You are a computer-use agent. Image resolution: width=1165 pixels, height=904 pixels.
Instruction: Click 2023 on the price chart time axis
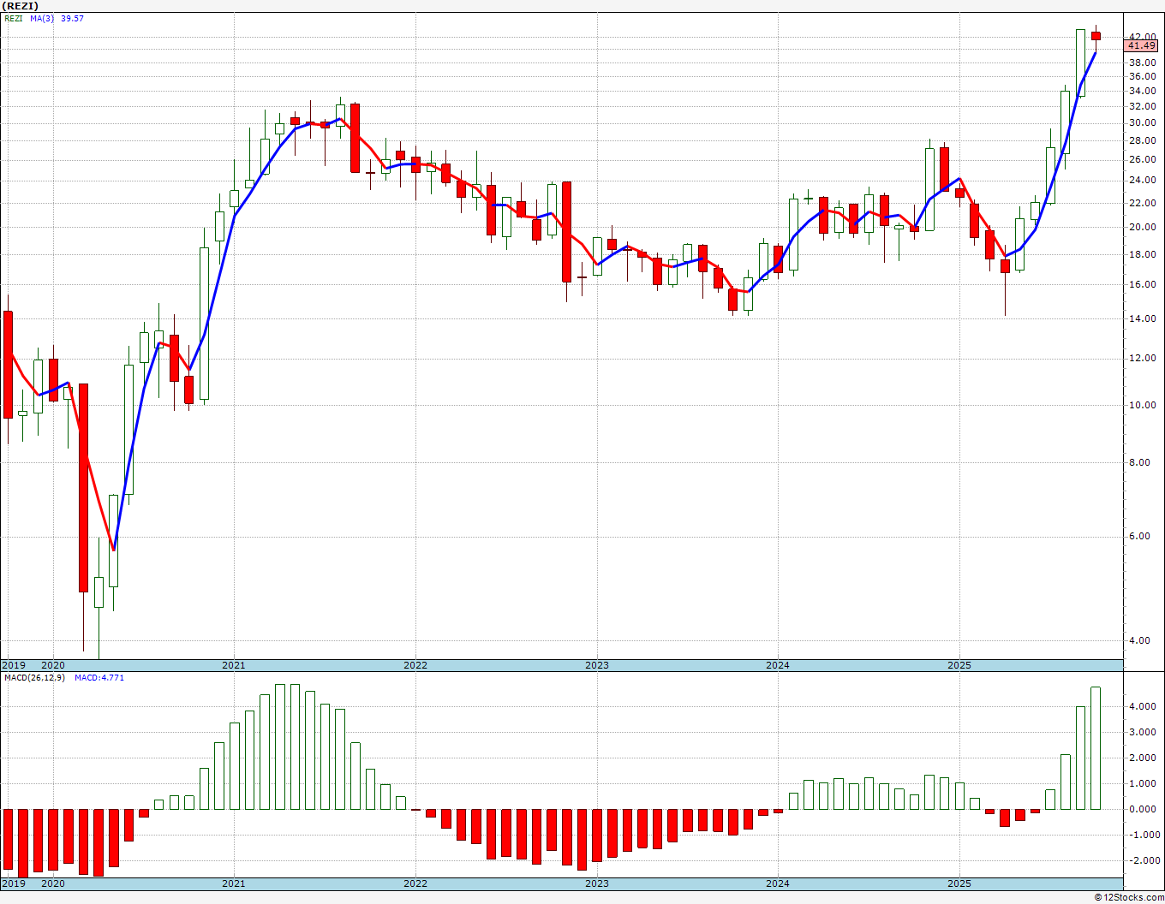597,665
